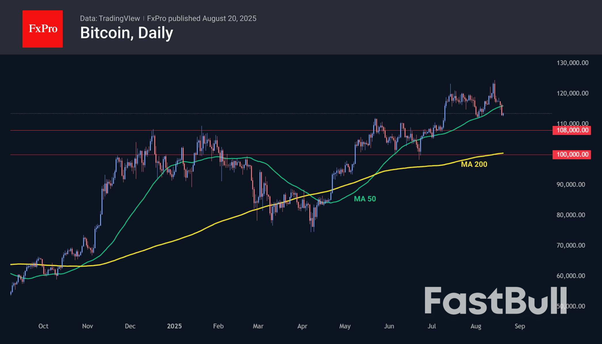Select the Oct label on the time axis
Viewport: 602px width, 344px height.
point(43,326)
